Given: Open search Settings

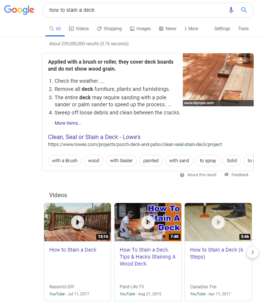Looking at the screenshot, I should coord(222,29).
